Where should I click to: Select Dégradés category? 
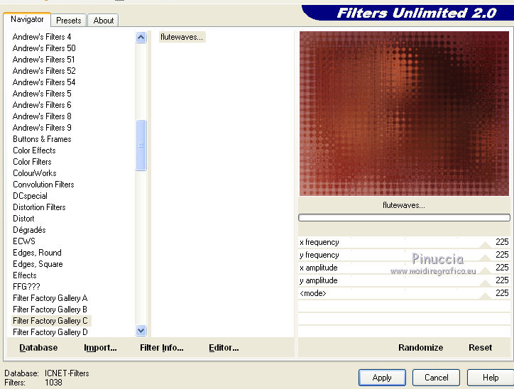(29, 230)
